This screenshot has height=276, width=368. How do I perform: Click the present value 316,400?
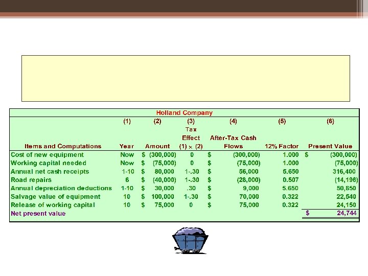[344, 172]
